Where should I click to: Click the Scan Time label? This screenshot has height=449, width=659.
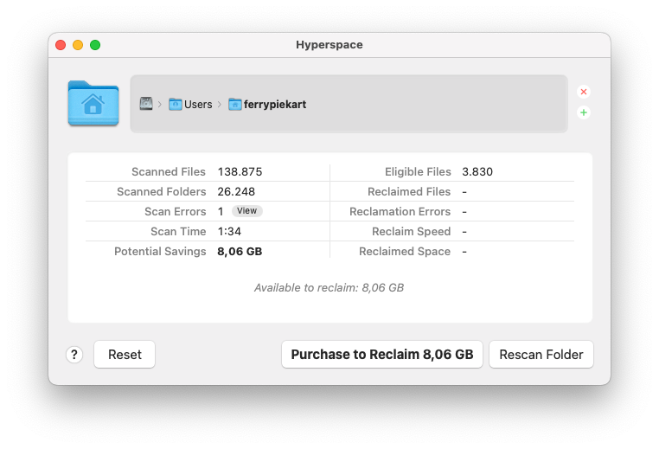[x=178, y=231]
